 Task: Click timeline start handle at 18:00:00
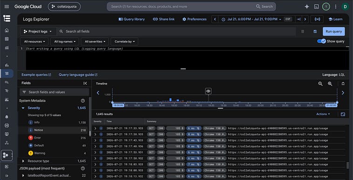[x=112, y=103]
